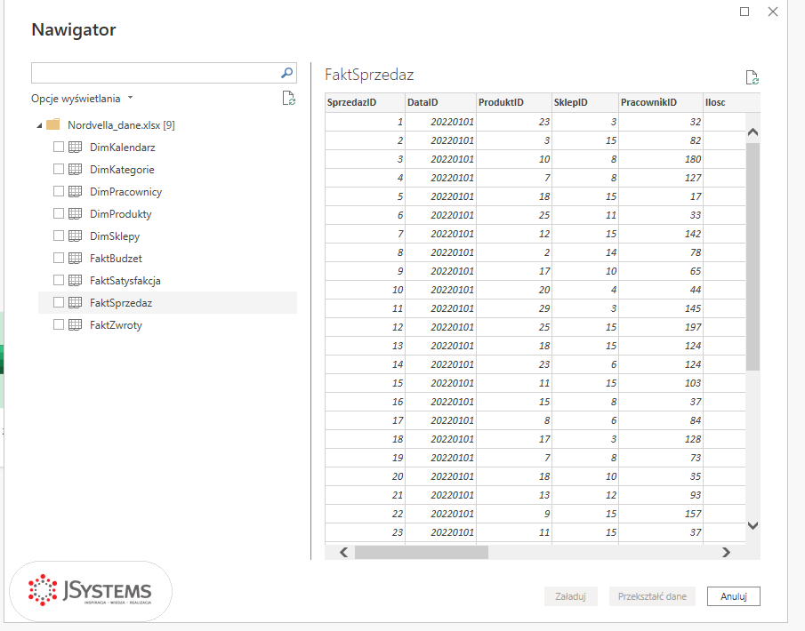Select the DimProdukty table name
Screen dimensions: 805x631
[121, 213]
